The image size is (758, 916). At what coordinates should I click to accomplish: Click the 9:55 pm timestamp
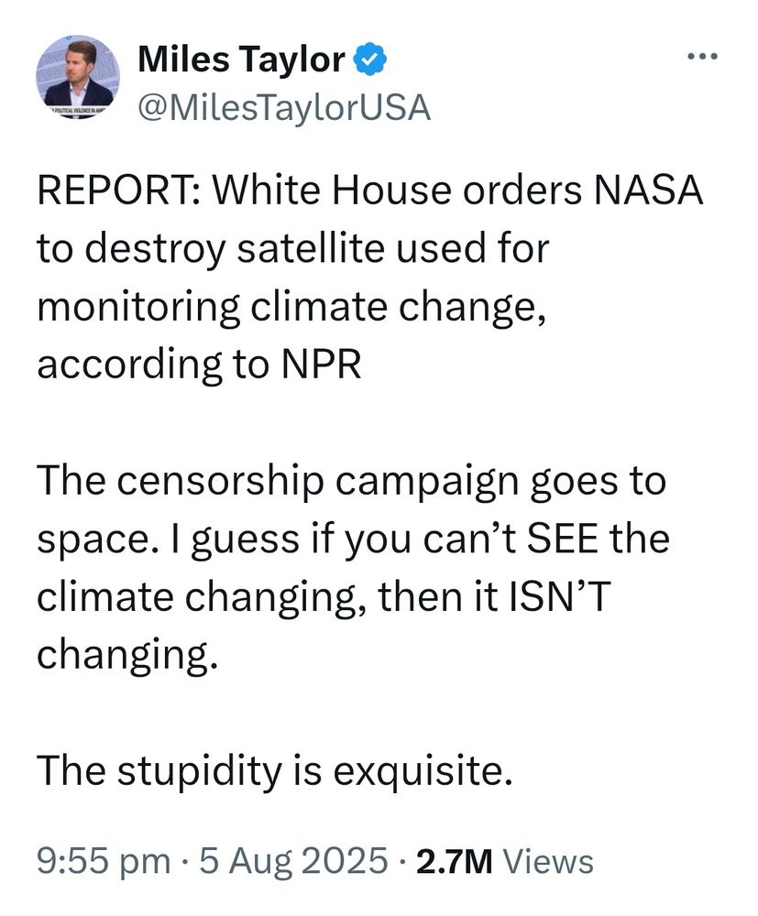click(x=104, y=861)
